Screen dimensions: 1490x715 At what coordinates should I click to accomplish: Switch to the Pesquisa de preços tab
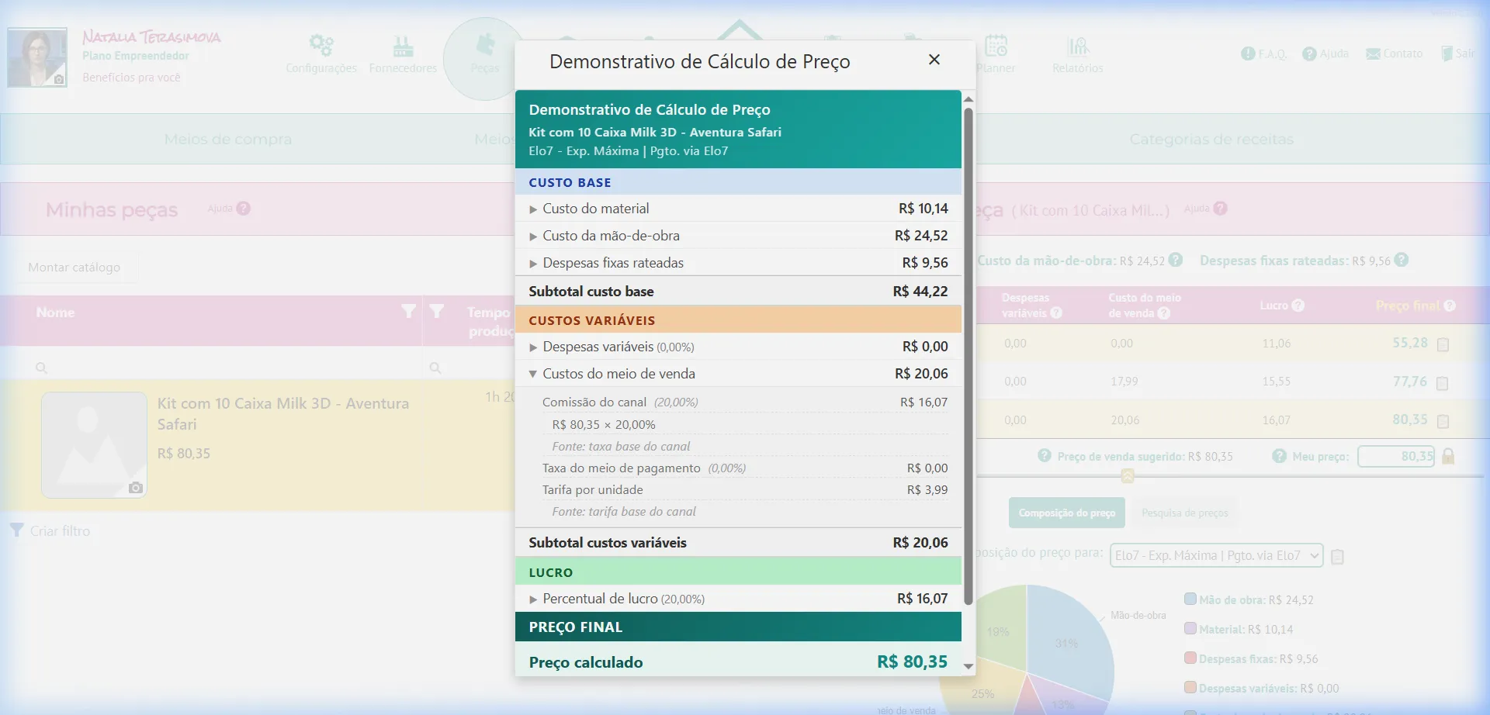(x=1184, y=513)
